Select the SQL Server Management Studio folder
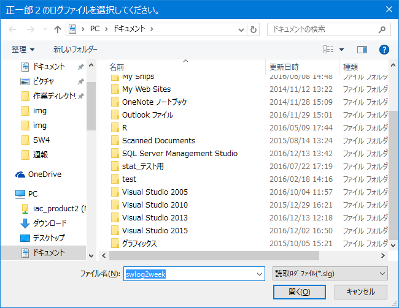 pos(180,153)
